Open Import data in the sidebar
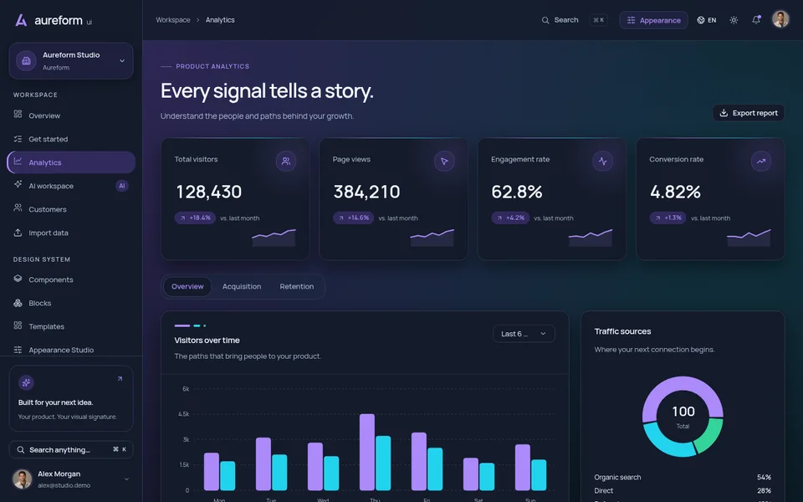Viewport: 803px width, 502px height. (x=71, y=233)
